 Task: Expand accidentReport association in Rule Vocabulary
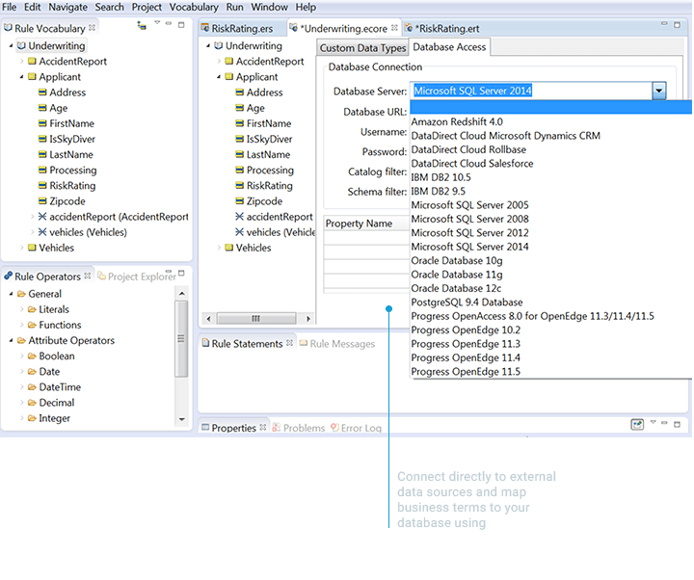coord(32,217)
